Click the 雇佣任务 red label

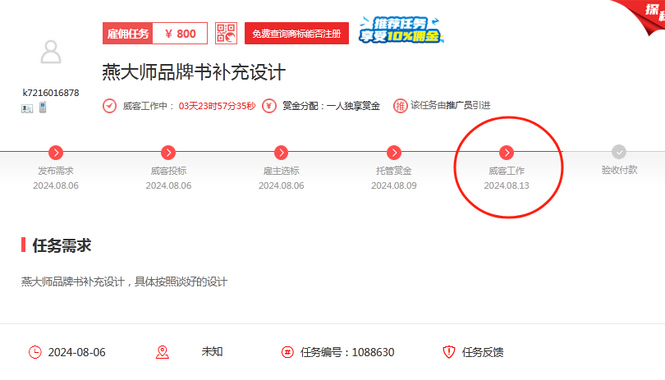coord(127,34)
